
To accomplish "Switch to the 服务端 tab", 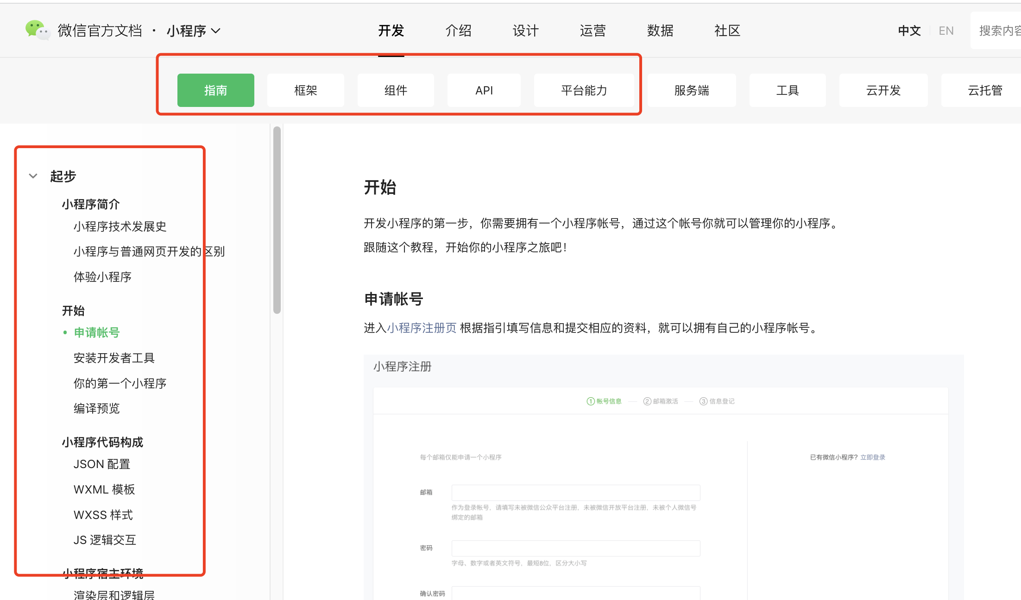I will click(x=692, y=90).
